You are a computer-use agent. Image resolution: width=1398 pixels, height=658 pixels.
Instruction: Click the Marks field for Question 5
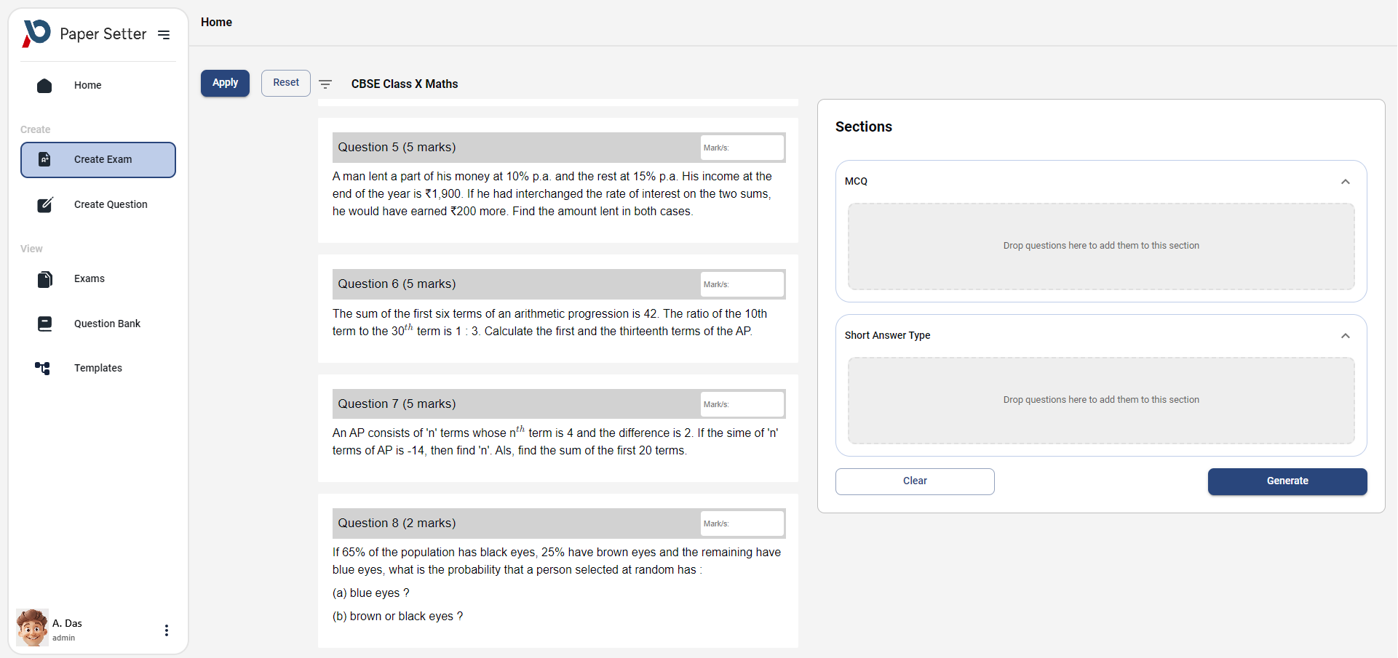click(x=742, y=148)
